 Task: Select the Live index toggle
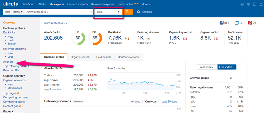(x=227, y=67)
